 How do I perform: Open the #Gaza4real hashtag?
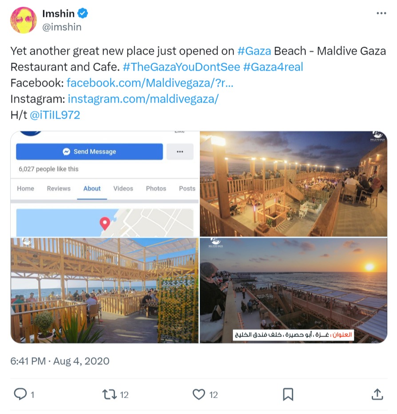[x=273, y=67]
